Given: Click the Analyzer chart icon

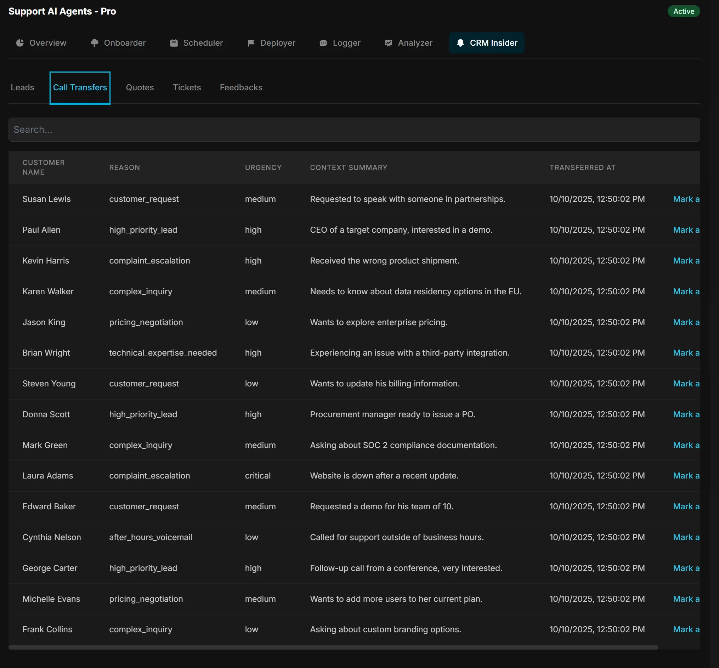Looking at the screenshot, I should [388, 43].
